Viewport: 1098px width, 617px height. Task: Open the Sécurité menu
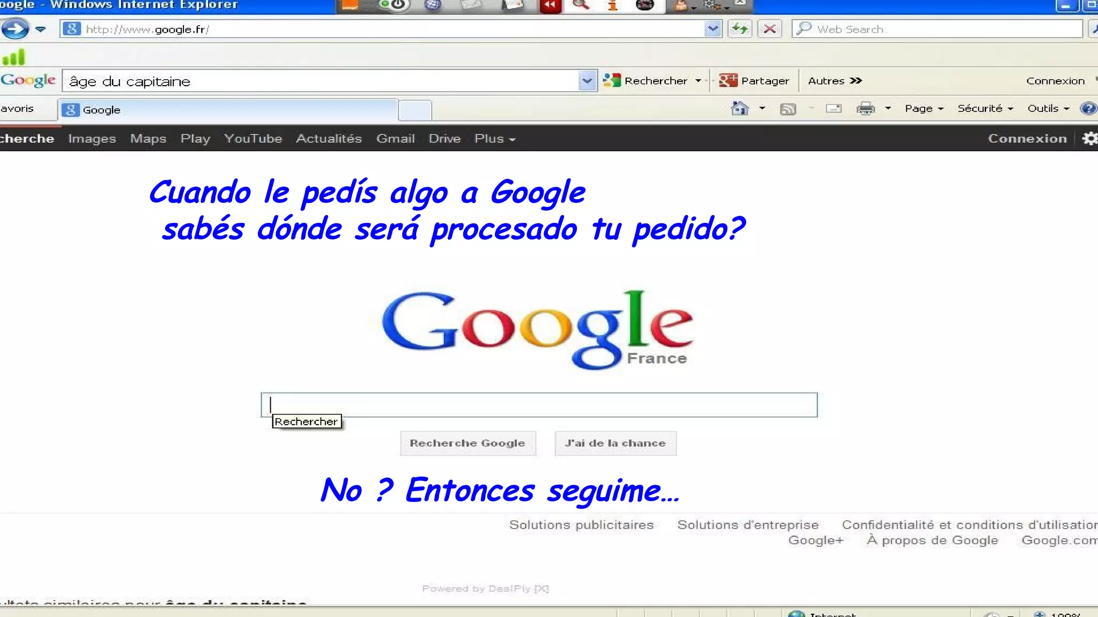[985, 109]
